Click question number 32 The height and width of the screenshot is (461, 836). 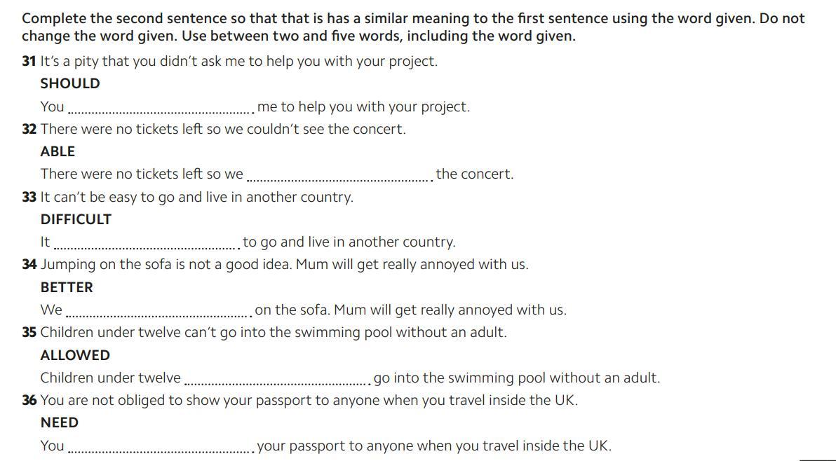[x=29, y=130]
